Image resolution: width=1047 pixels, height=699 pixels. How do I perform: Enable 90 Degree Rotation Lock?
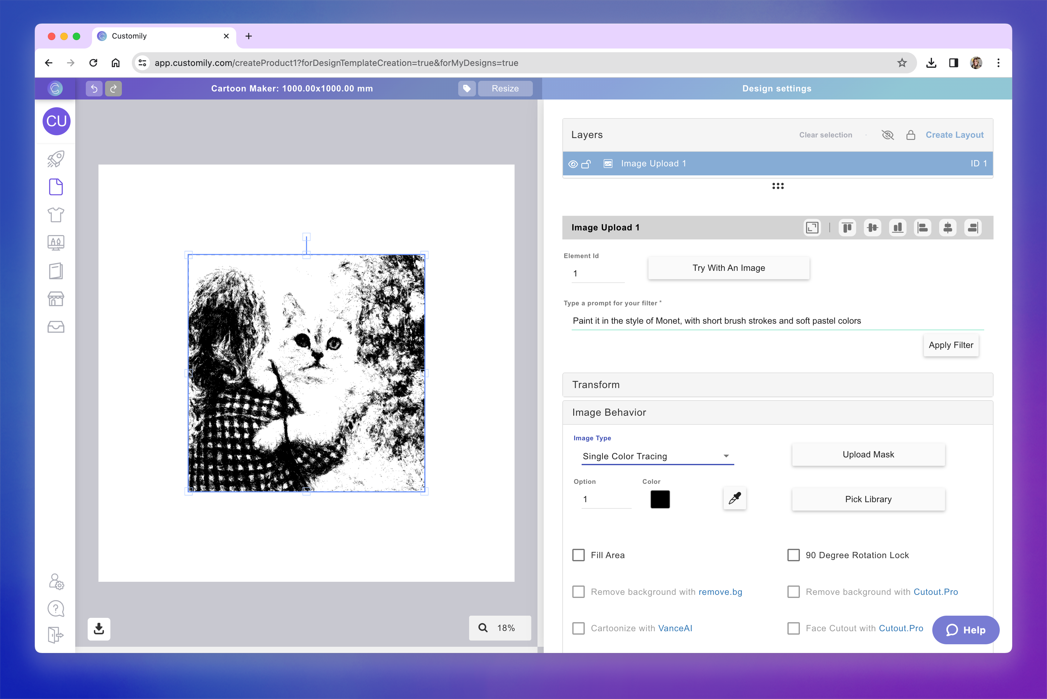point(793,555)
